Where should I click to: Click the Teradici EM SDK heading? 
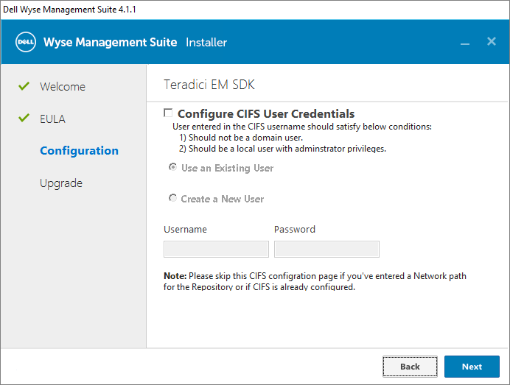tap(209, 85)
